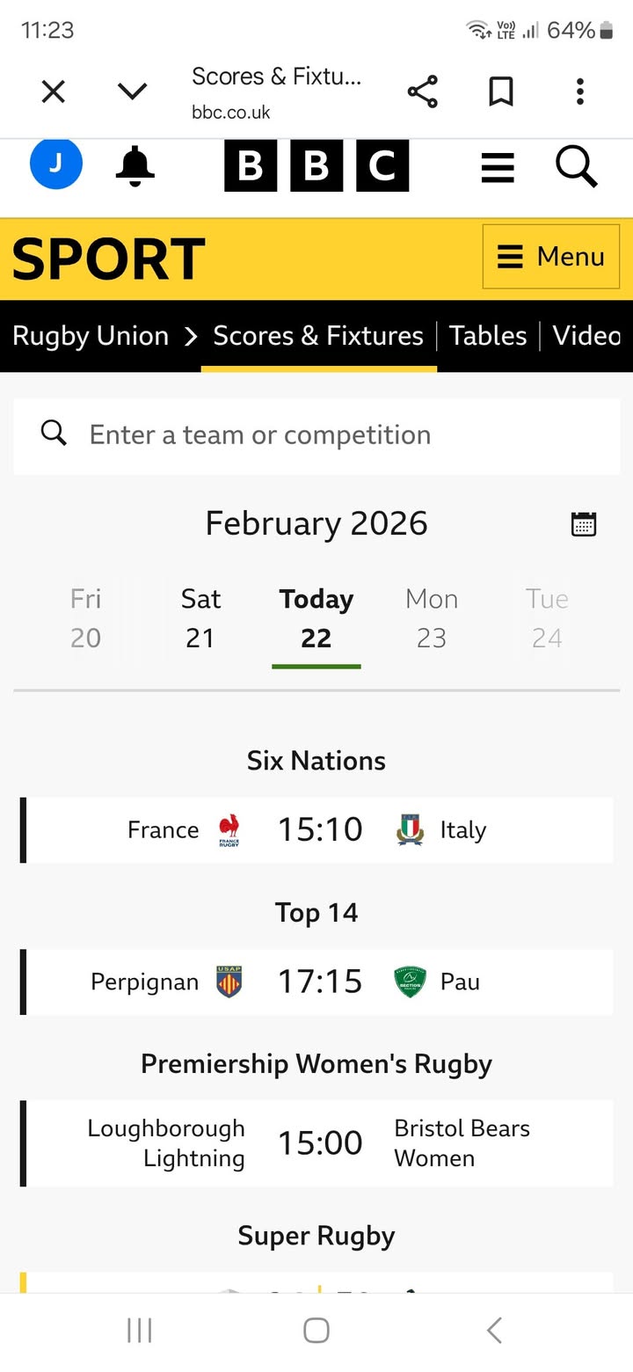This screenshot has width=633, height=1372.
Task: Bookmark this page in the browser
Action: (501, 91)
